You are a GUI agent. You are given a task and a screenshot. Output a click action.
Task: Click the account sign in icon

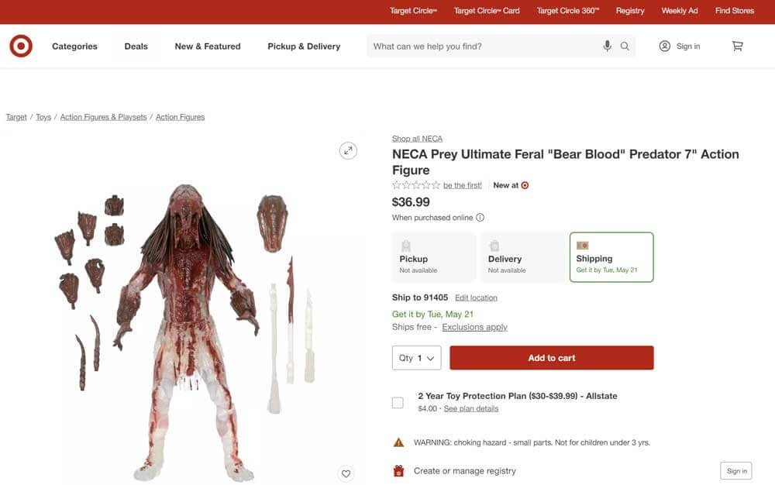tap(664, 46)
